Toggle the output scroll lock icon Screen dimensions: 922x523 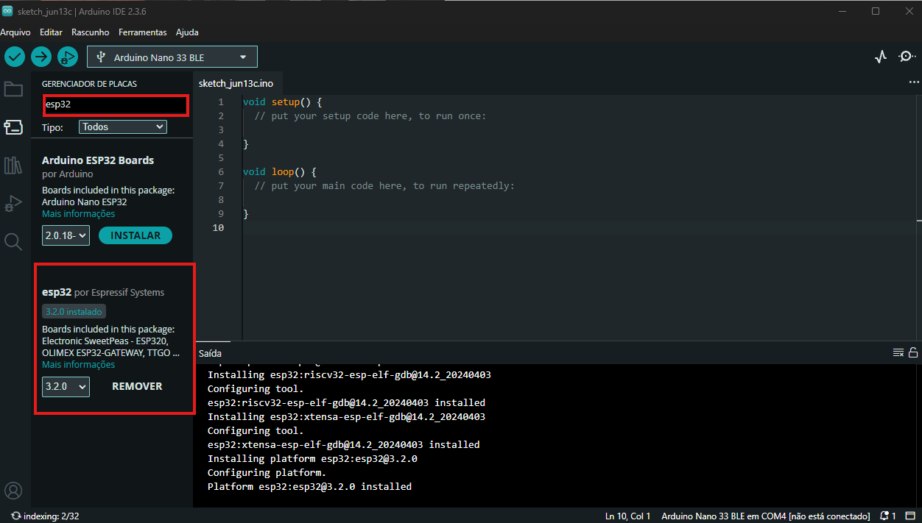[913, 353]
